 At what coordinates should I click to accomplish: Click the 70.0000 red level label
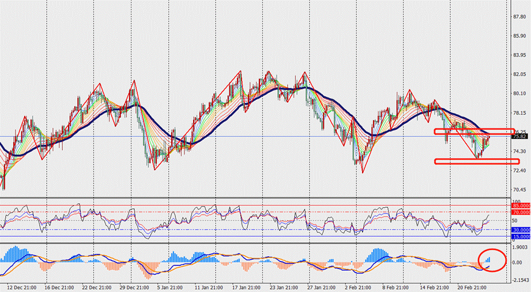coord(520,212)
